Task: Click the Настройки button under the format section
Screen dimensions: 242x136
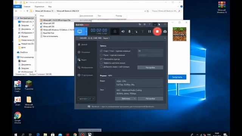Action: (x=150, y=99)
